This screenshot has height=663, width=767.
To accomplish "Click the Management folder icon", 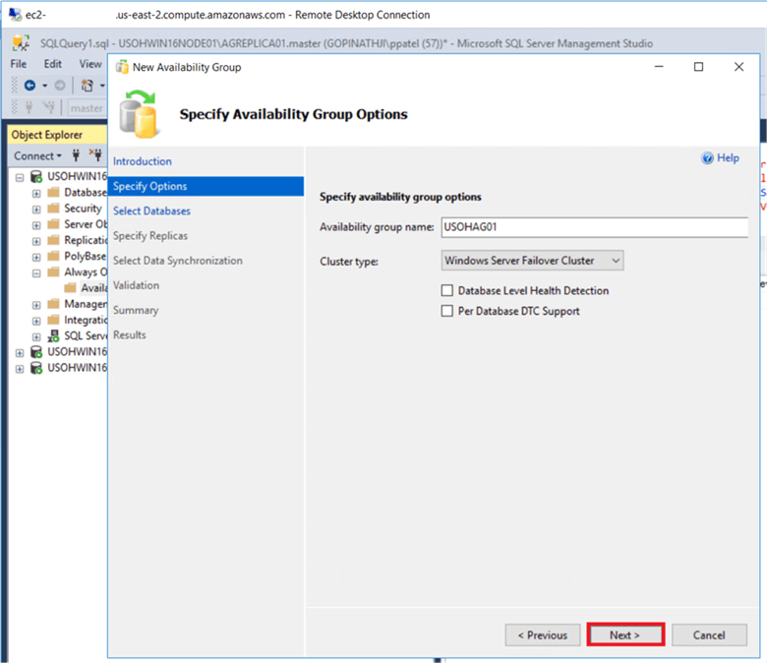I will 53,304.
